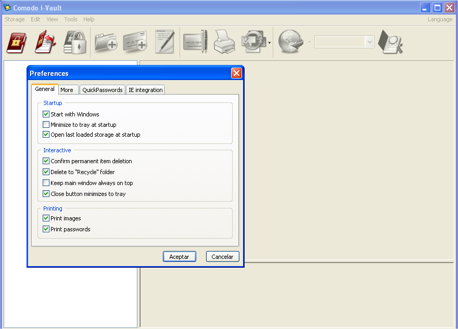This screenshot has width=458, height=329.
Task: Switch to the IE integration tab
Action: [146, 90]
